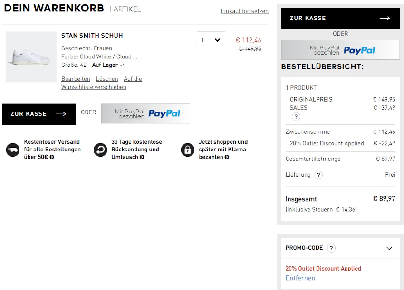This screenshot has width=404, height=290.
Task: Click Zur Kasse button below the product
Action: (x=38, y=114)
